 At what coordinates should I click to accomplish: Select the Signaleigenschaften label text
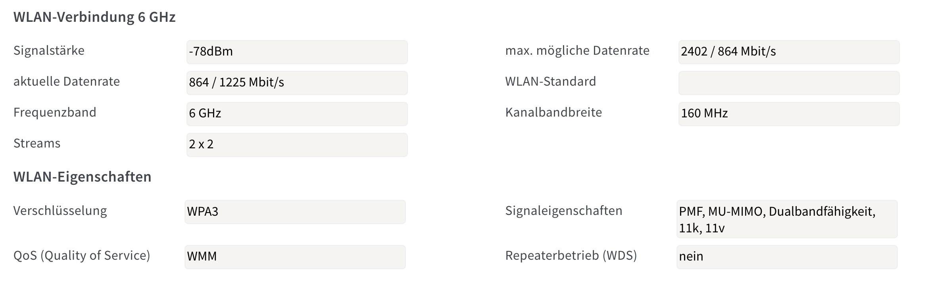563,211
